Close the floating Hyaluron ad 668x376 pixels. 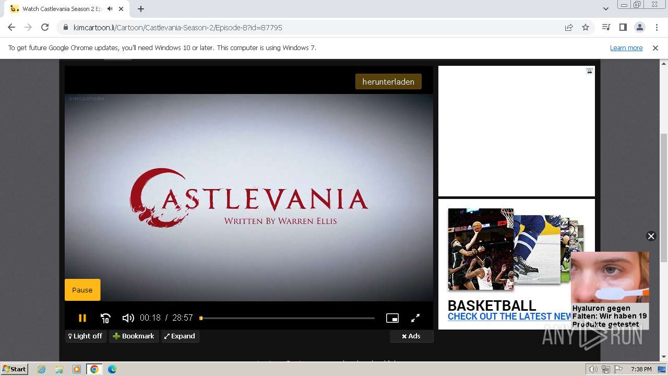click(x=651, y=236)
